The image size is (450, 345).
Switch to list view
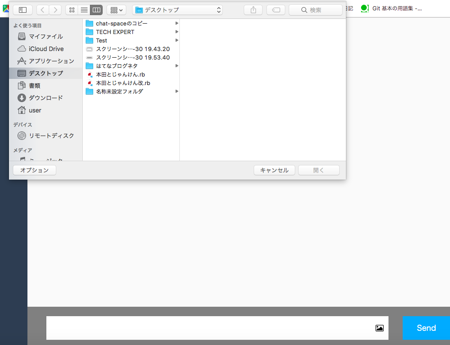click(84, 9)
